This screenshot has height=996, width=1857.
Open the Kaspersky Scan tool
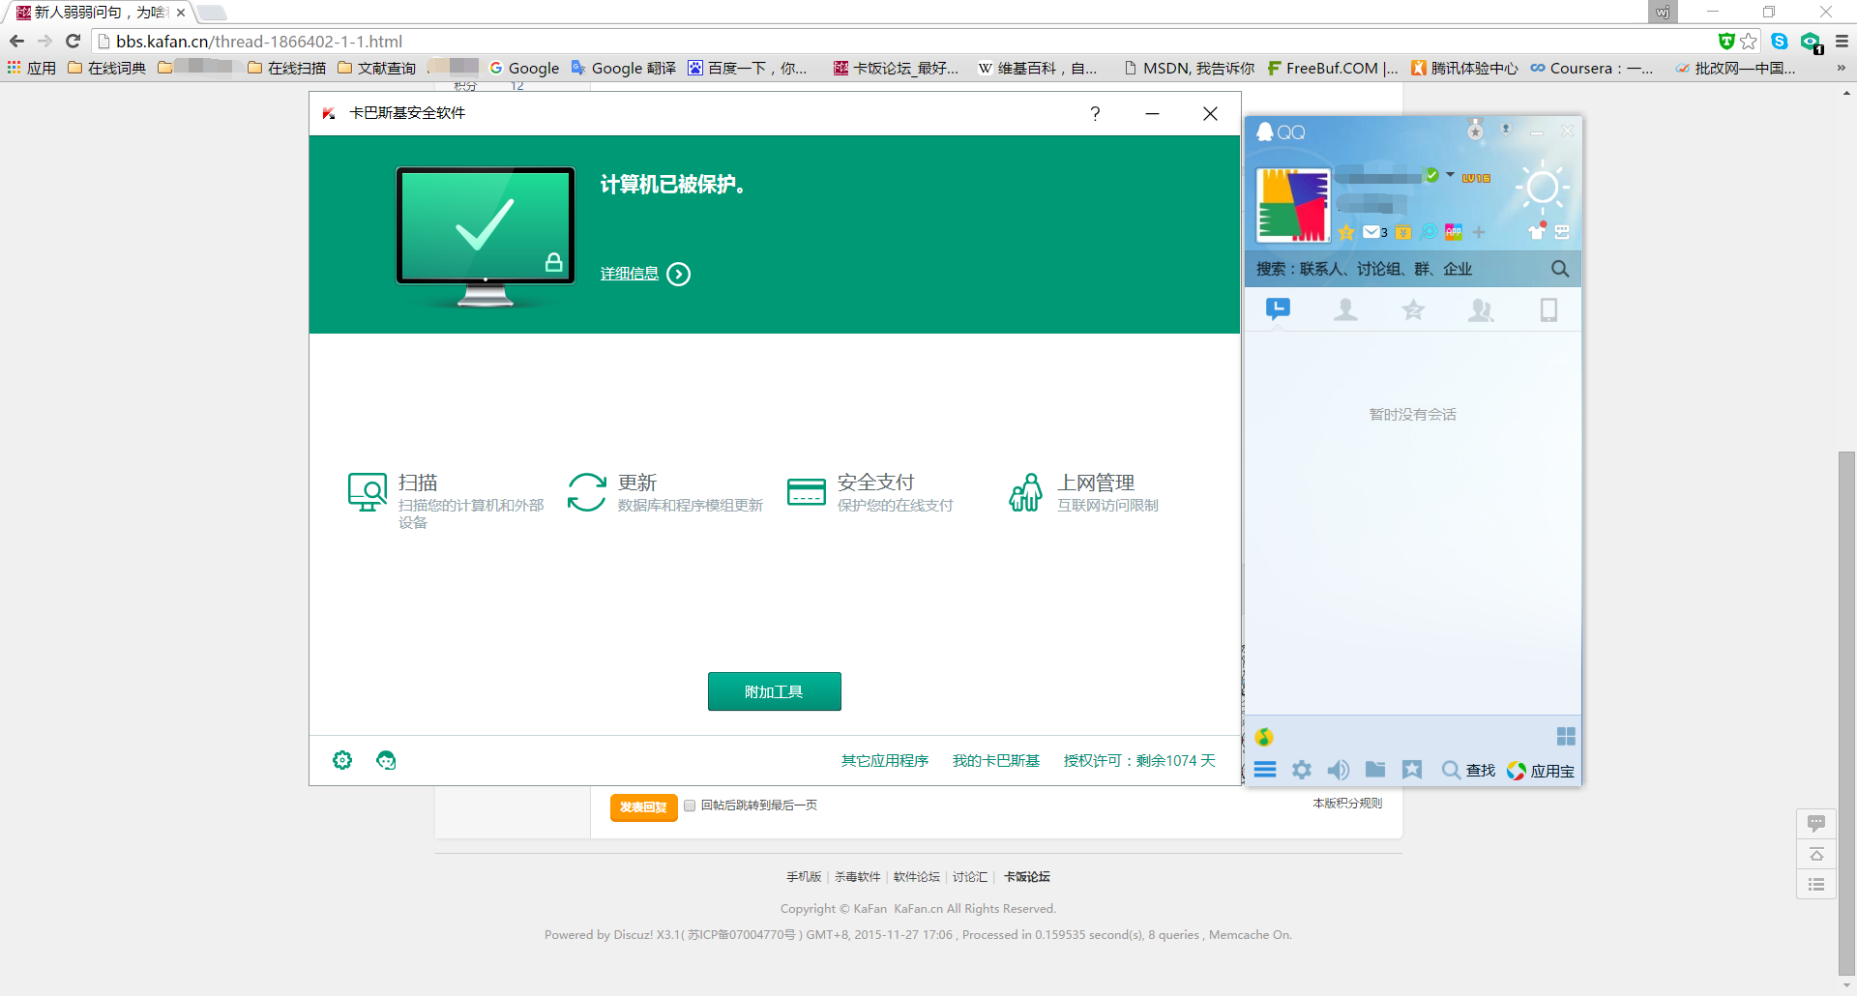[x=446, y=500]
